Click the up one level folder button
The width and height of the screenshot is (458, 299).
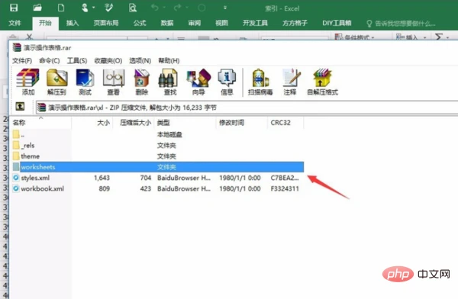pyautogui.click(x=20, y=106)
